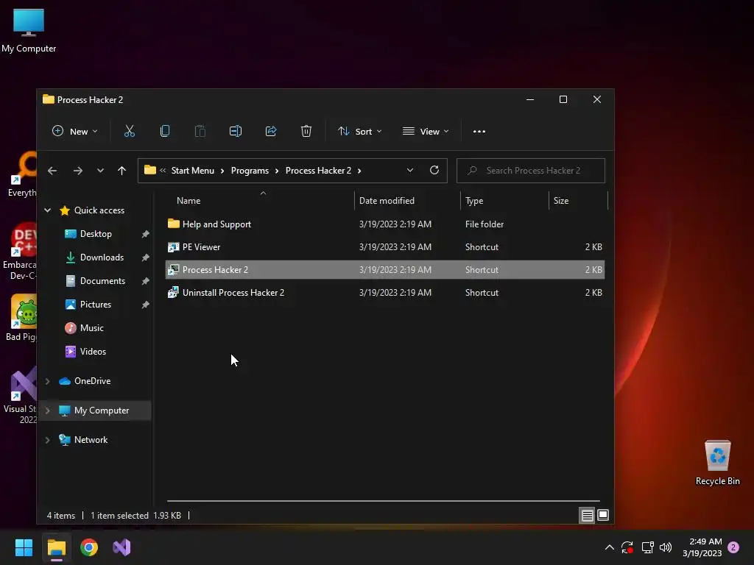
Task: Select Visual Studio 2022 desktop shortcut
Action: (x=20, y=395)
